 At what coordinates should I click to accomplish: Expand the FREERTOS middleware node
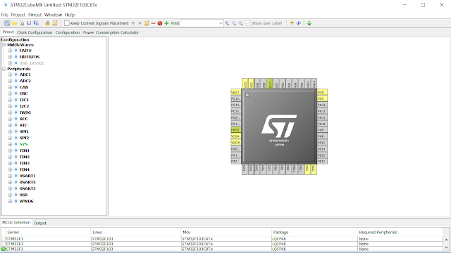pos(10,57)
